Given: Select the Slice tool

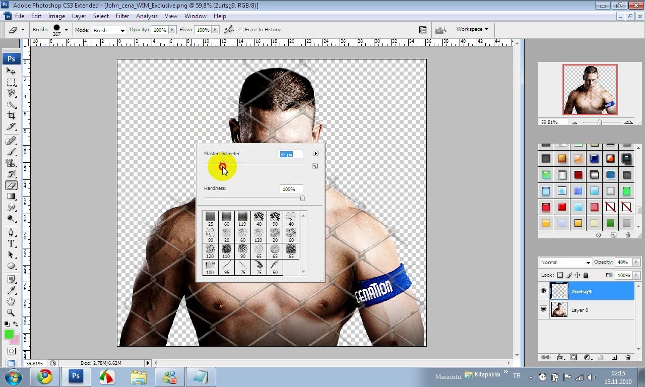Looking at the screenshot, I should 11,127.
